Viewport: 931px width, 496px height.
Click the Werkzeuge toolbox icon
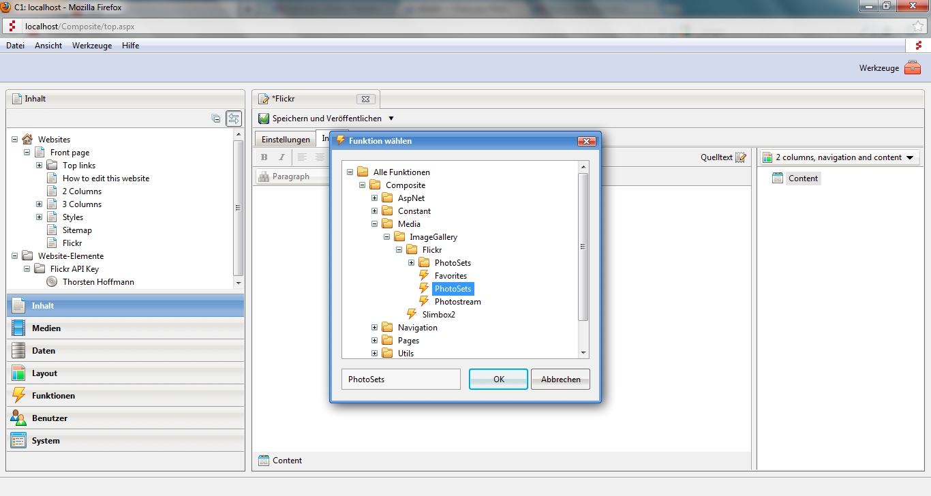tap(912, 68)
